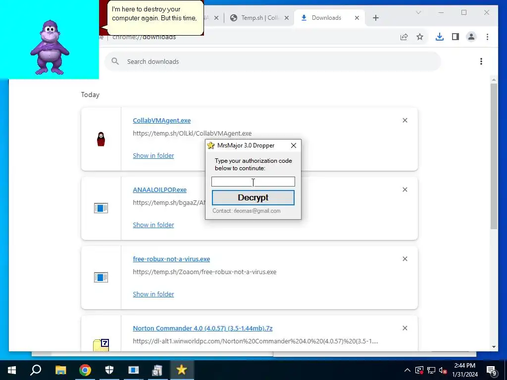
Task: Show CollabVMAgent.exe in folder
Action: (153, 156)
